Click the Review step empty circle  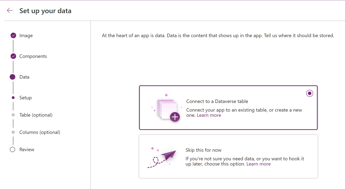(x=12, y=150)
